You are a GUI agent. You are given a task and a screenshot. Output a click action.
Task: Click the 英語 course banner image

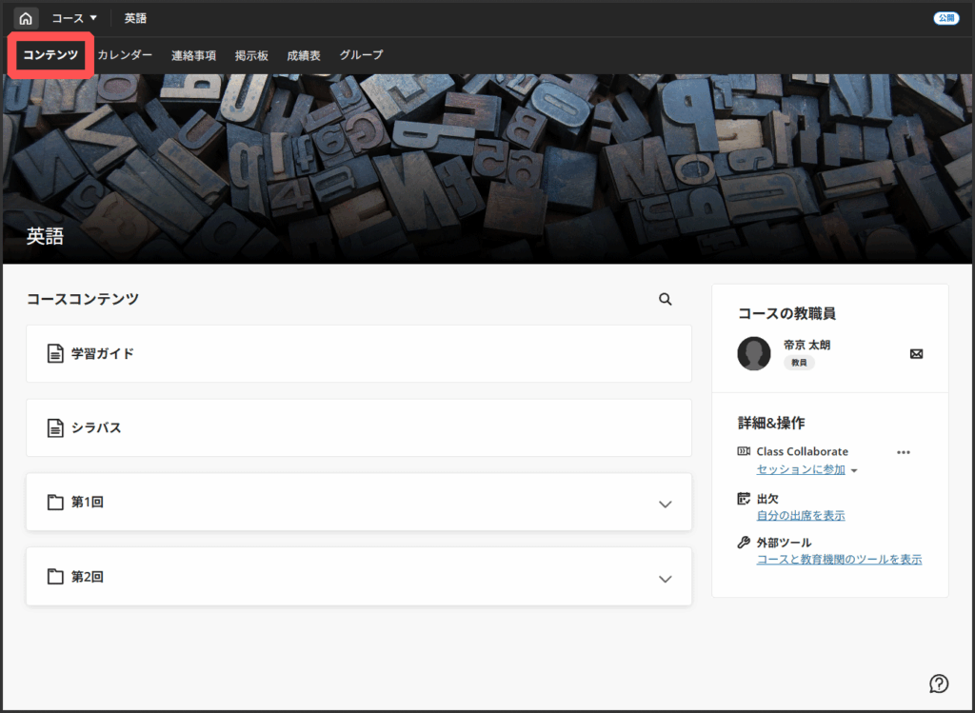tap(487, 162)
